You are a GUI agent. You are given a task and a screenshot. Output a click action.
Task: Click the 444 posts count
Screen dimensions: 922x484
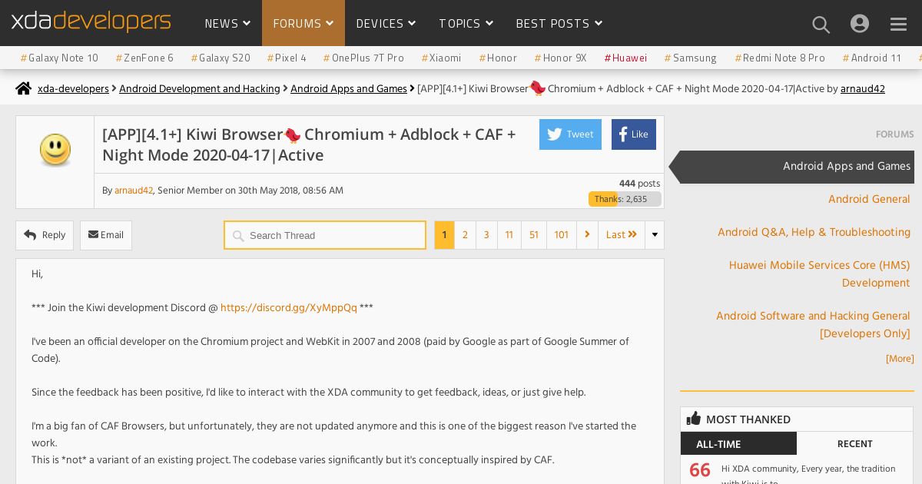click(x=639, y=184)
